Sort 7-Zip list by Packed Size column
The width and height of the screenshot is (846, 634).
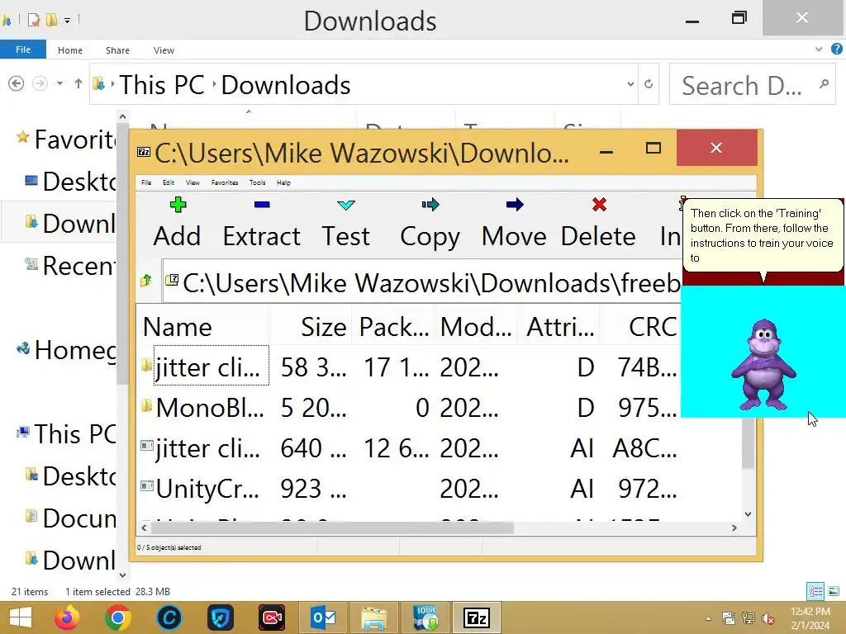(393, 326)
